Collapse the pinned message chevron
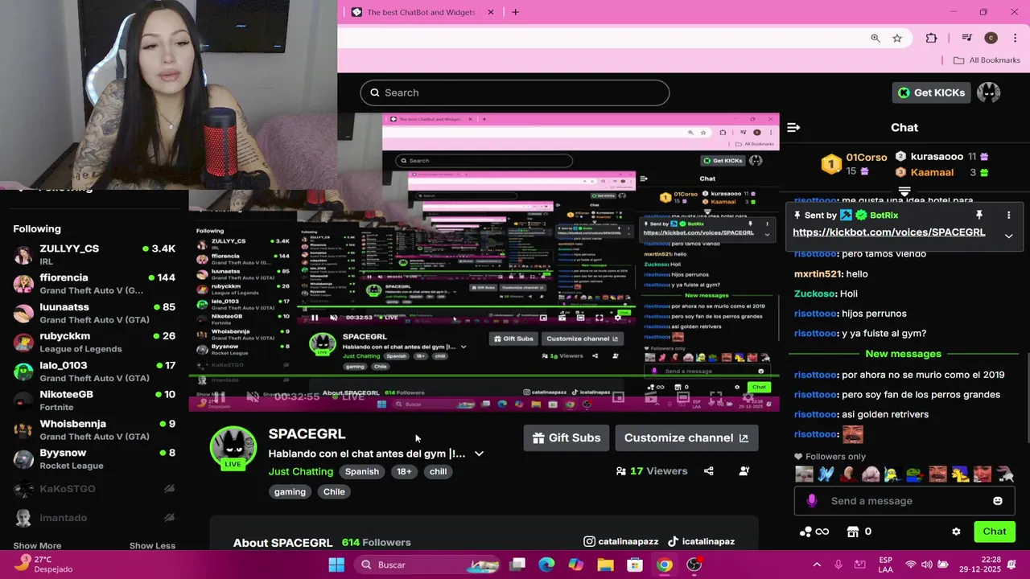Screen dimensions: 1030x579 click(1008, 236)
